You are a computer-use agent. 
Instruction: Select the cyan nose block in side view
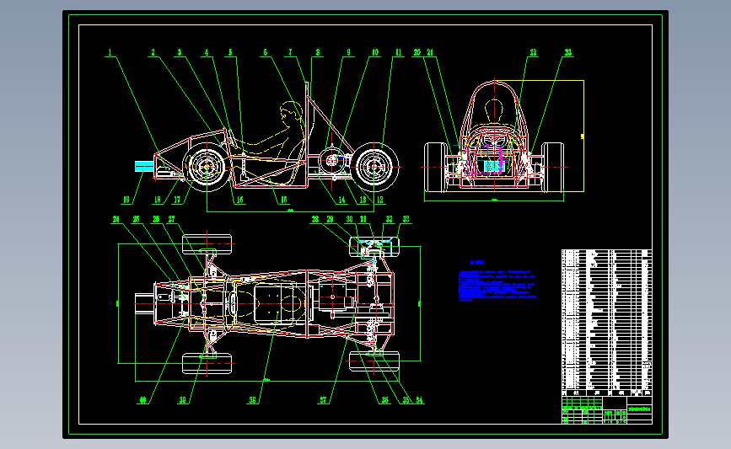[x=144, y=166]
